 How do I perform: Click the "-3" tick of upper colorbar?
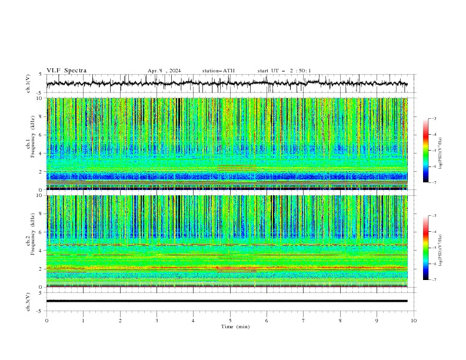pyautogui.click(x=434, y=118)
